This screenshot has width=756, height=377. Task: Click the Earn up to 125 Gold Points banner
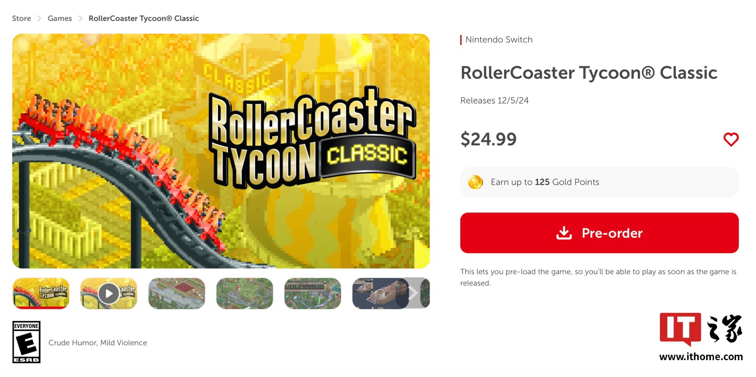pyautogui.click(x=599, y=182)
